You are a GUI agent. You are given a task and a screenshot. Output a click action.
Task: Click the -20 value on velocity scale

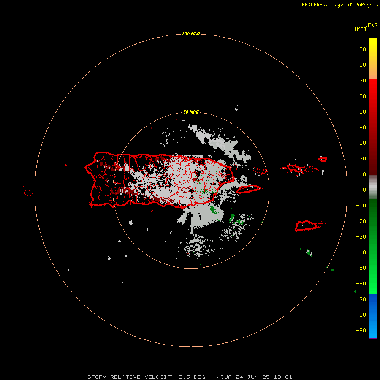[x=361, y=221]
